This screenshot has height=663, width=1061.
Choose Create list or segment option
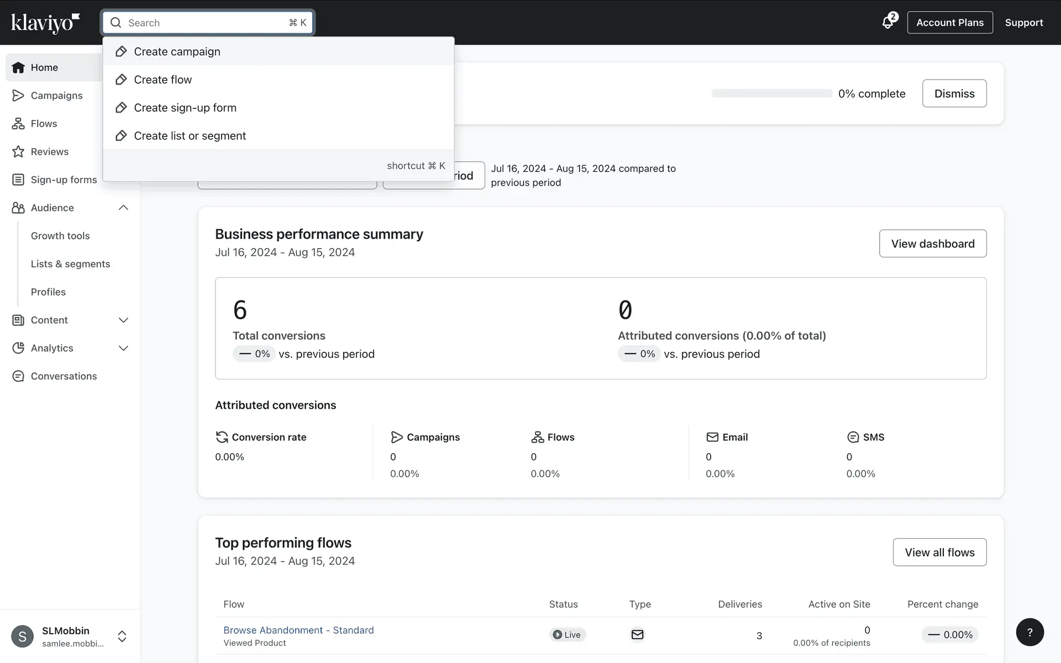190,136
